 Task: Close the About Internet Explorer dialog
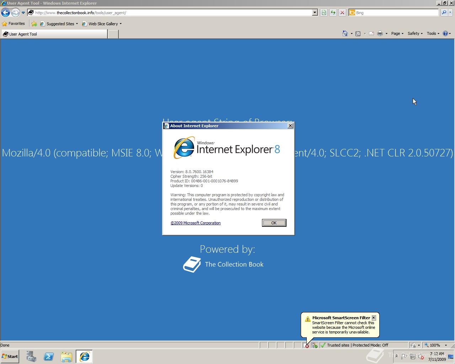coord(290,125)
